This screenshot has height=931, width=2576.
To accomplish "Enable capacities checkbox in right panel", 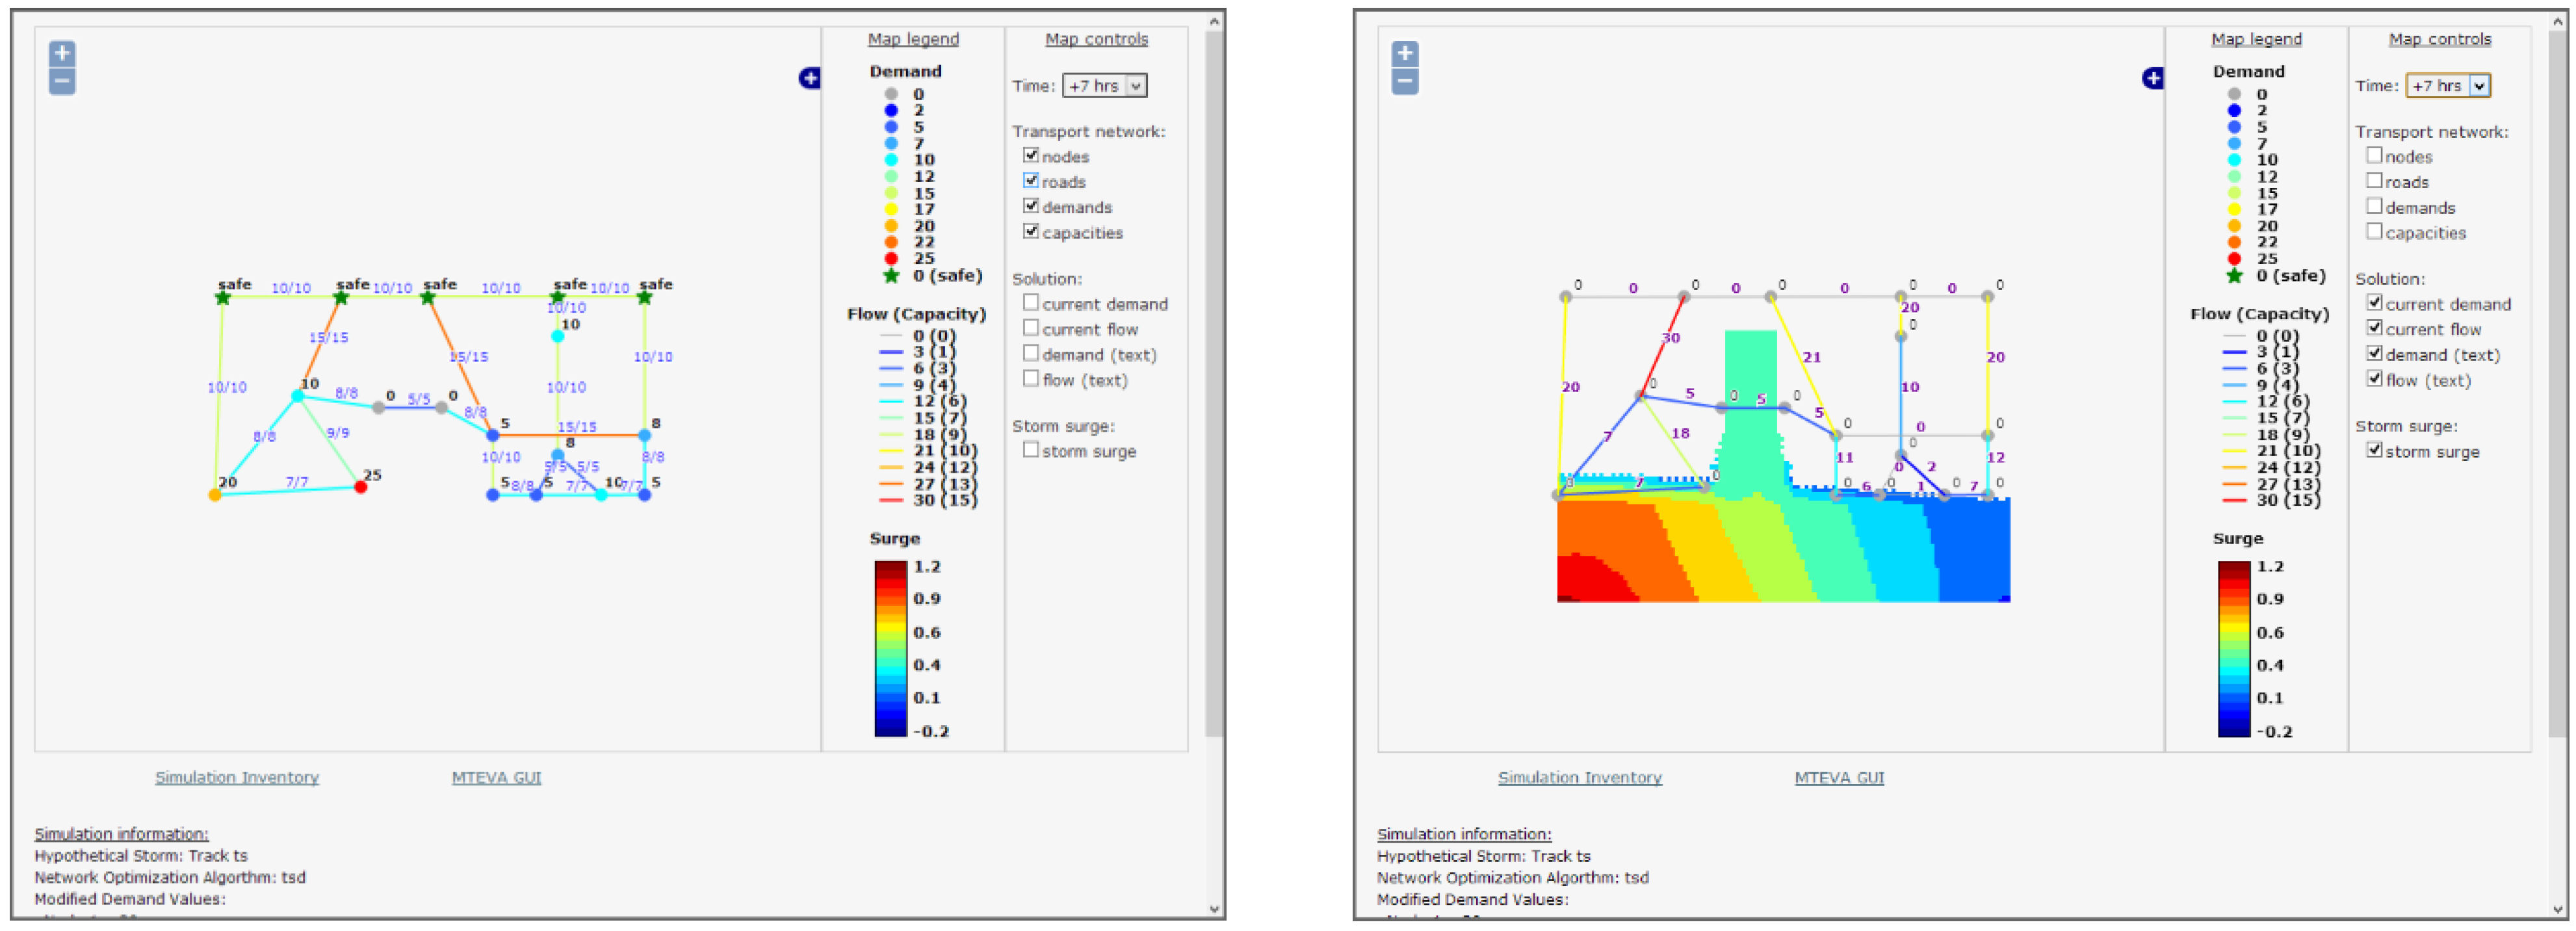I will 2374,231.
